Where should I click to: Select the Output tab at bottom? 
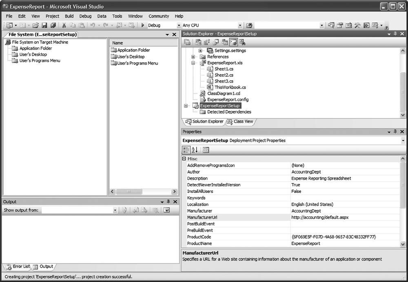[x=43, y=266]
